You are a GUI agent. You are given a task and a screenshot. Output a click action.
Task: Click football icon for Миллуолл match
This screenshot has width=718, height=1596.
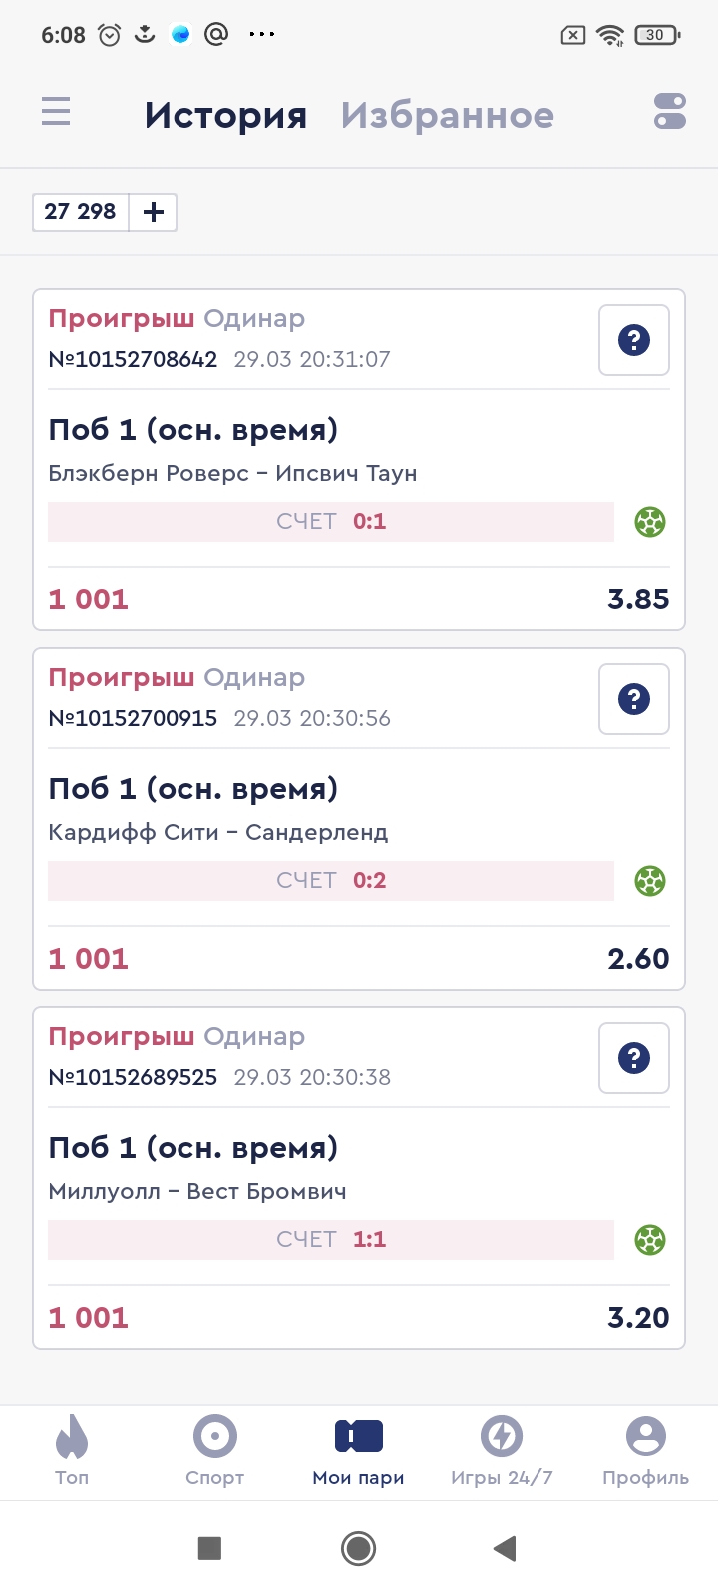click(x=650, y=1240)
